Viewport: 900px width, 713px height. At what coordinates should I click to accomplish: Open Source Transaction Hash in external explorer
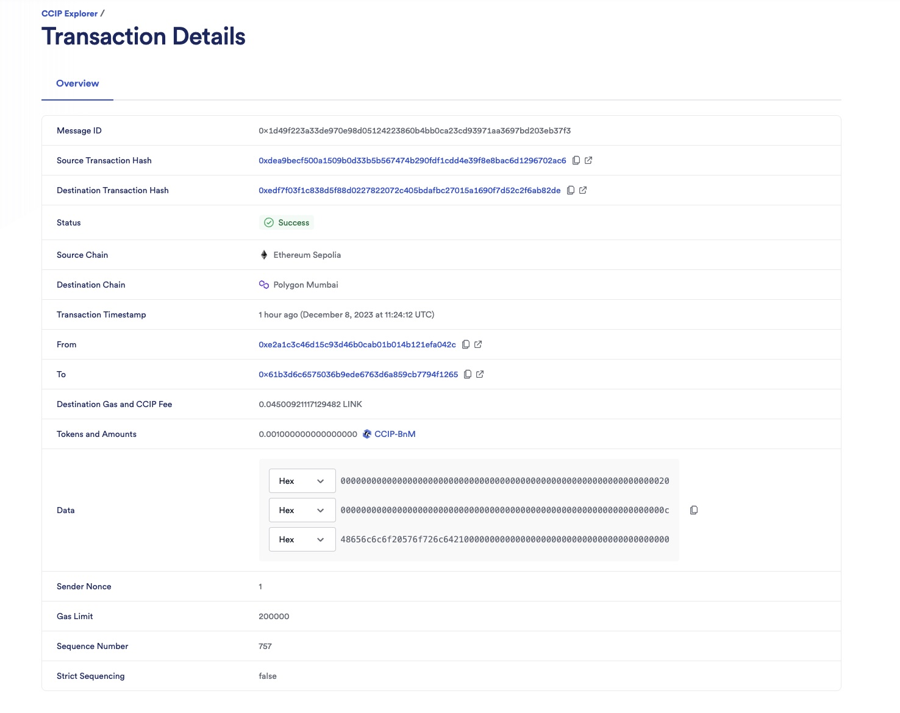click(588, 161)
